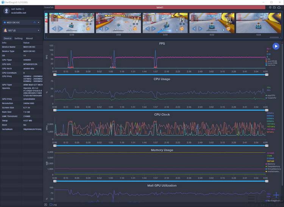The image size is (284, 207).
Task: Open the About tab
Action: (29, 38)
